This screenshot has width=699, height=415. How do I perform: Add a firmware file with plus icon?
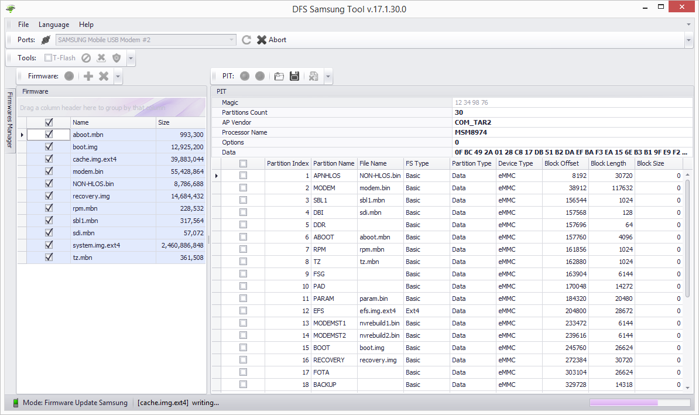[x=88, y=76]
